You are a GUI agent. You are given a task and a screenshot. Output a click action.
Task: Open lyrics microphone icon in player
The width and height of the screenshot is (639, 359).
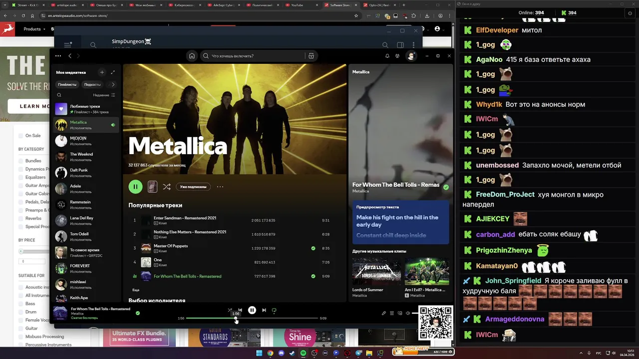click(384, 313)
